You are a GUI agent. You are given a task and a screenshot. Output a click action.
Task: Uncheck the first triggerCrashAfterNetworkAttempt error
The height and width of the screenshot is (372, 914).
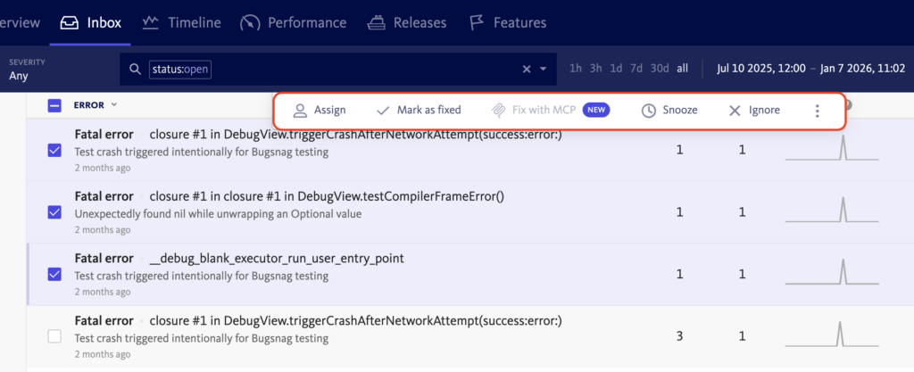click(54, 151)
